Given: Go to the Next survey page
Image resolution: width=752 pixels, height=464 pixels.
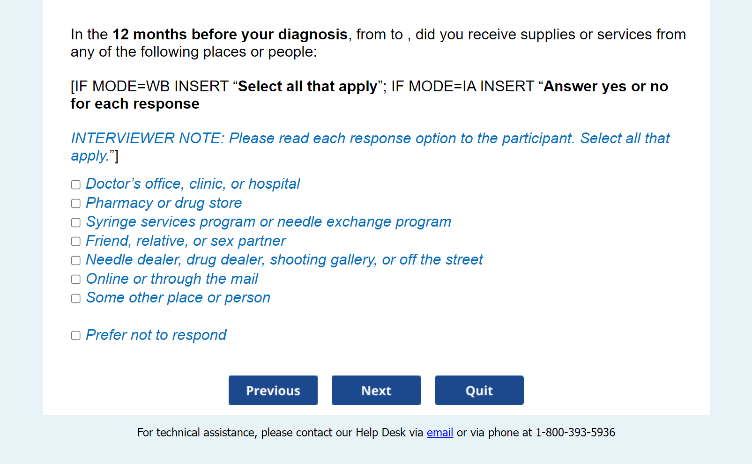Looking at the screenshot, I should (x=376, y=390).
